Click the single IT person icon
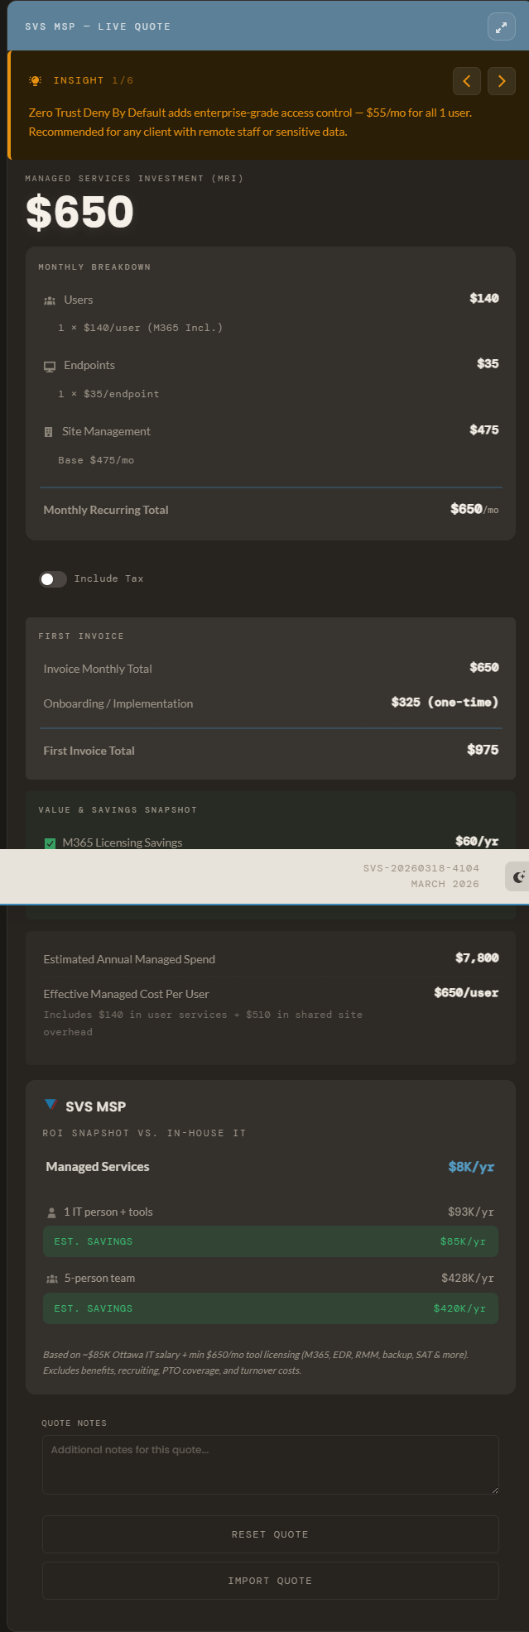This screenshot has height=1632, width=529. (52, 1212)
